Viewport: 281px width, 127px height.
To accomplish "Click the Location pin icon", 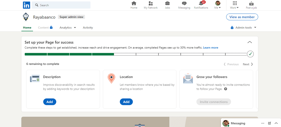I will tap(111, 78).
